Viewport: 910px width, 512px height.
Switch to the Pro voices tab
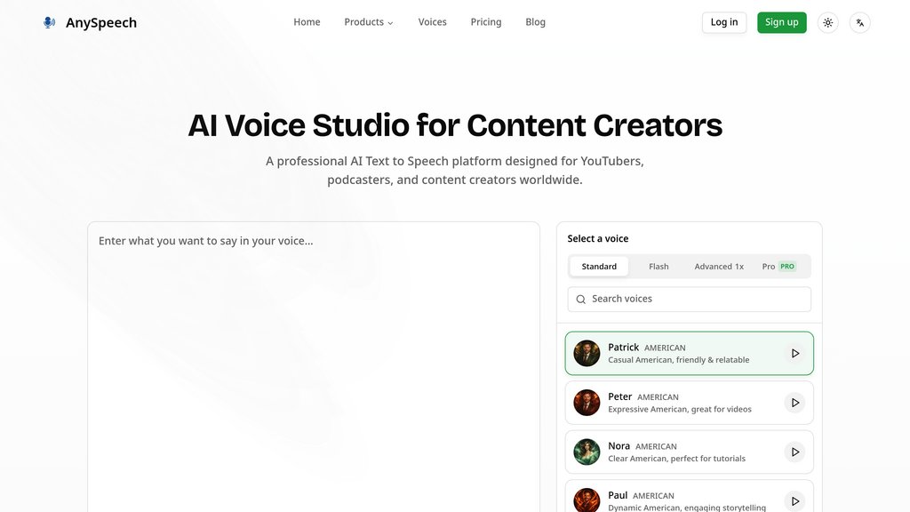point(778,267)
